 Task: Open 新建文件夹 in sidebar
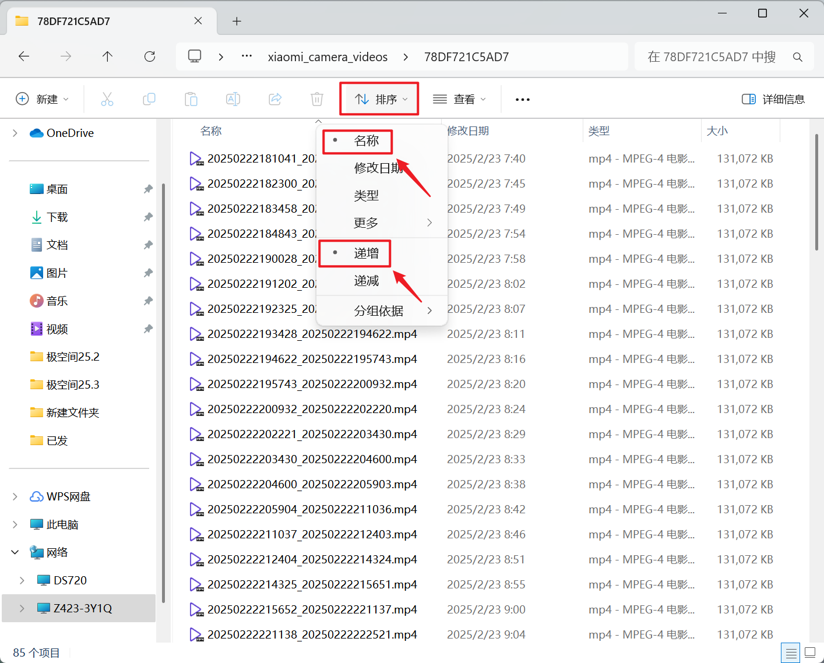(x=64, y=413)
